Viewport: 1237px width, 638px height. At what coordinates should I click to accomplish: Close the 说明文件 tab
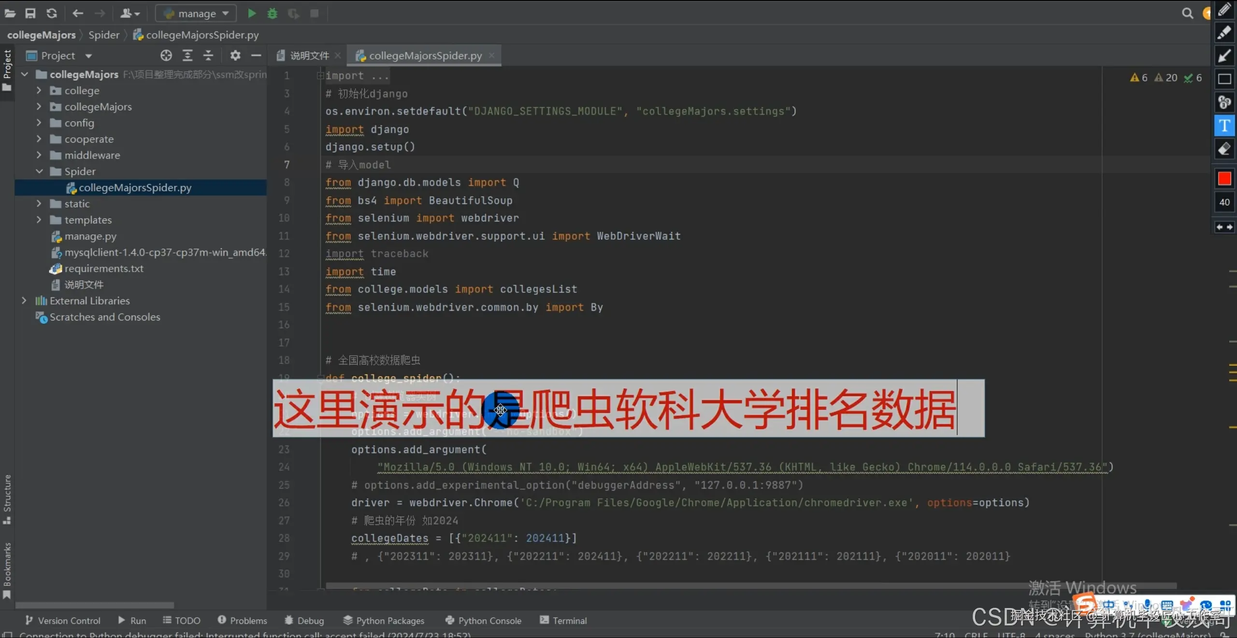tap(338, 56)
